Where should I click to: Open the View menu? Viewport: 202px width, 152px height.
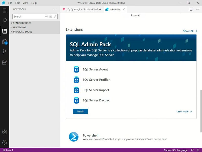point(25,3)
